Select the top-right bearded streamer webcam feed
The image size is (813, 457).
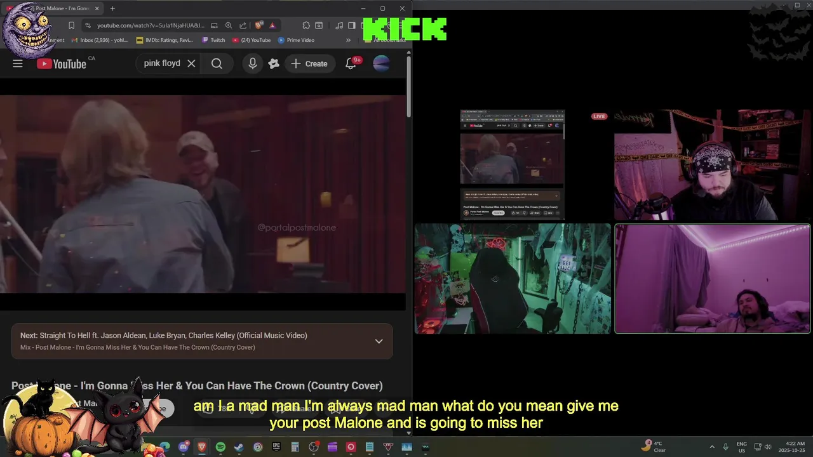coord(712,165)
